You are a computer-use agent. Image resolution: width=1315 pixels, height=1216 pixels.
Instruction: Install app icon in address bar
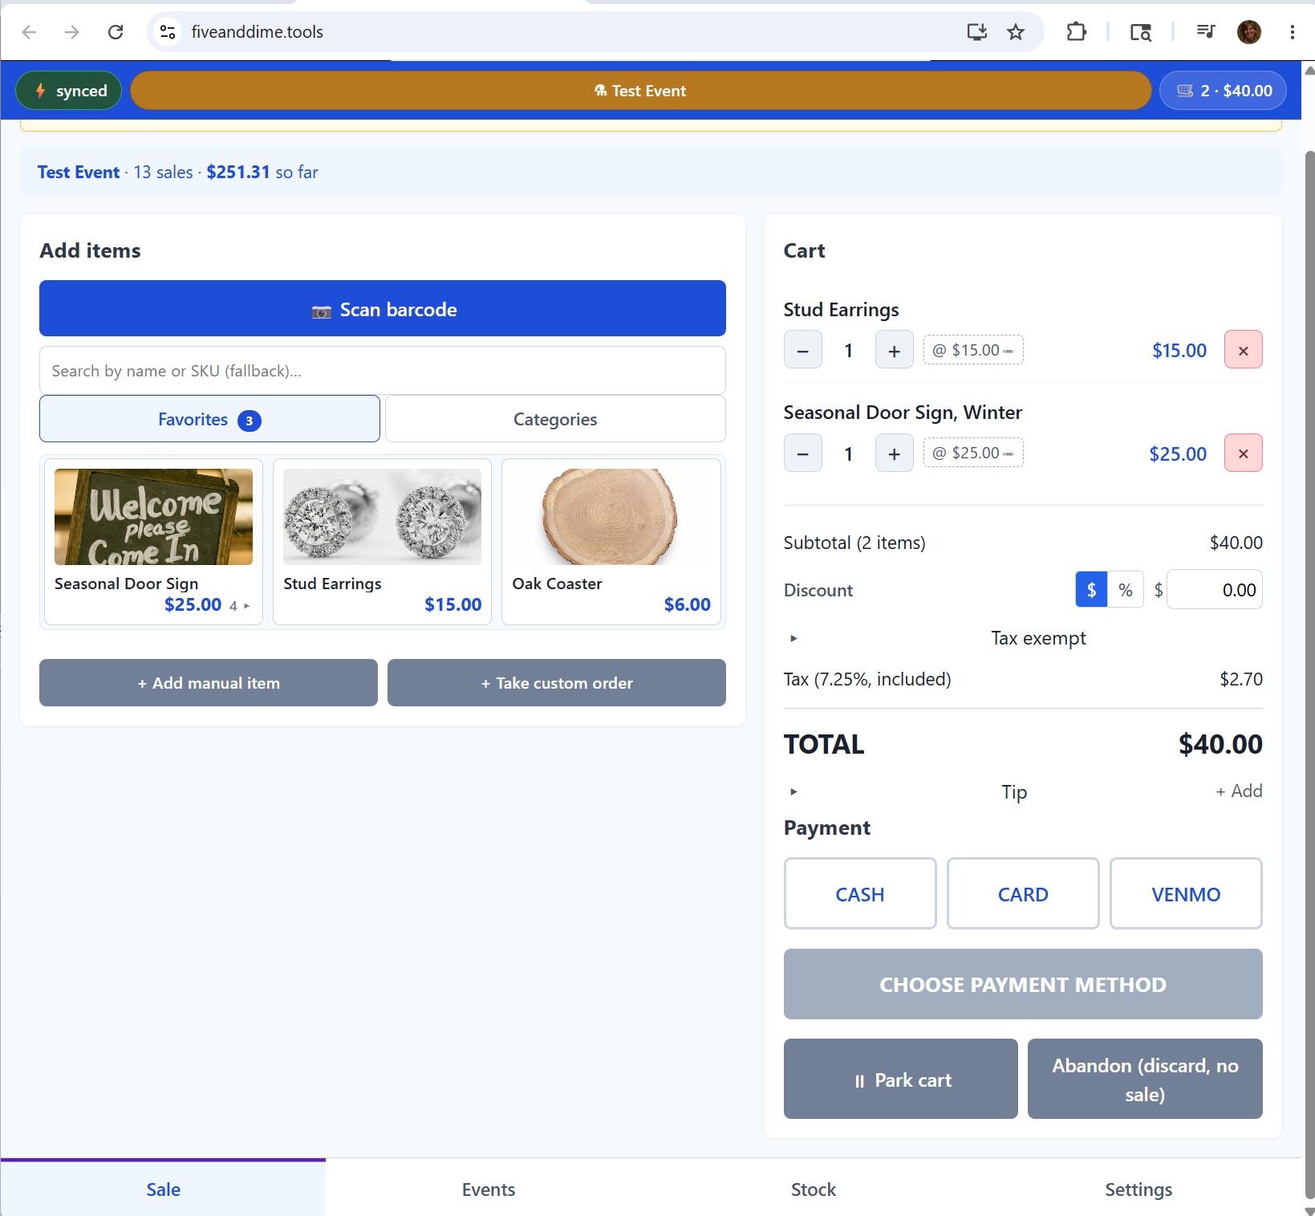[x=976, y=32]
